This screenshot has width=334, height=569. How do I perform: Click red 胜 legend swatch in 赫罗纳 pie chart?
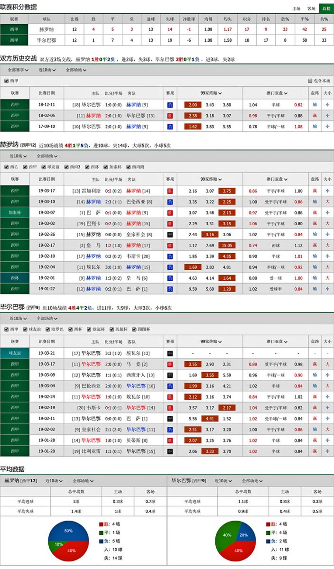(x=101, y=524)
